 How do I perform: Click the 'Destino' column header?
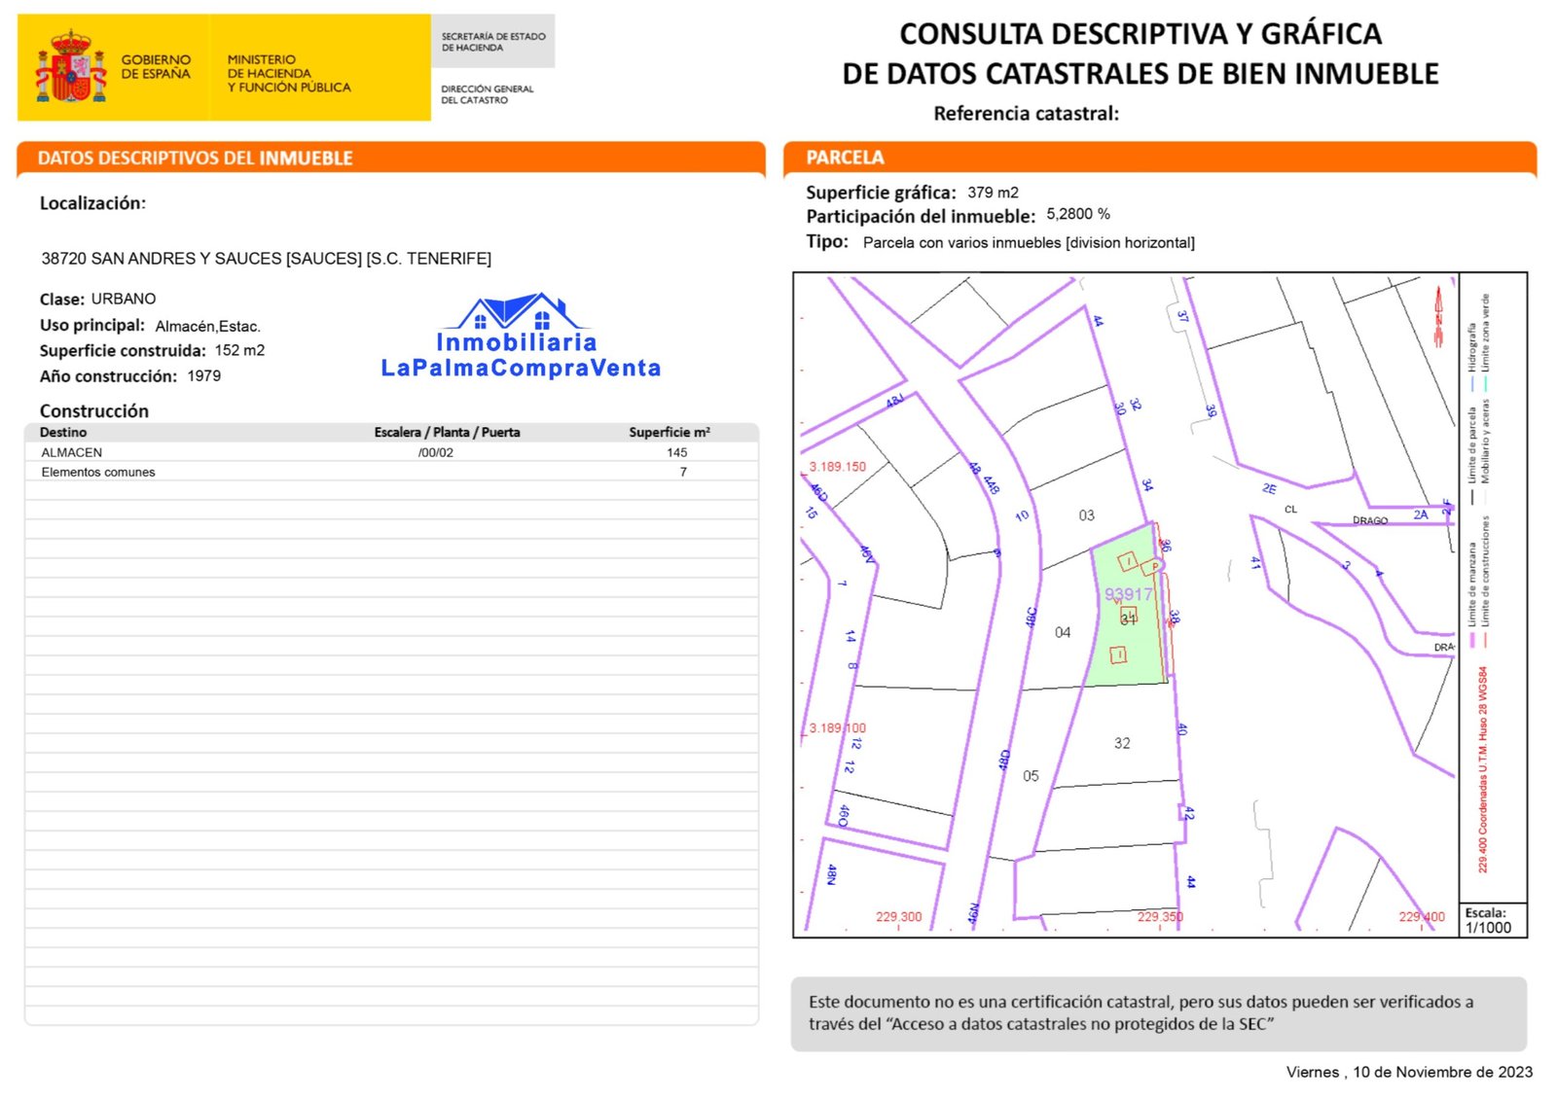click(63, 432)
